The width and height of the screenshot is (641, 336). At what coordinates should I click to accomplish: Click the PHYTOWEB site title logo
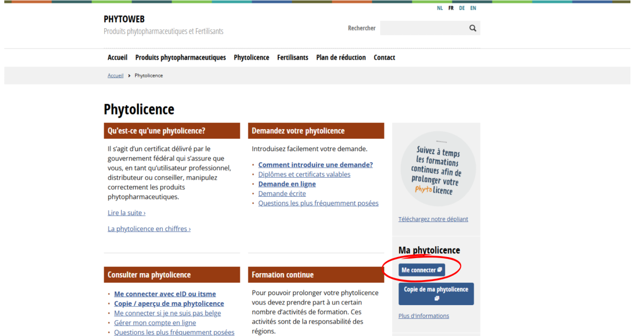point(124,19)
